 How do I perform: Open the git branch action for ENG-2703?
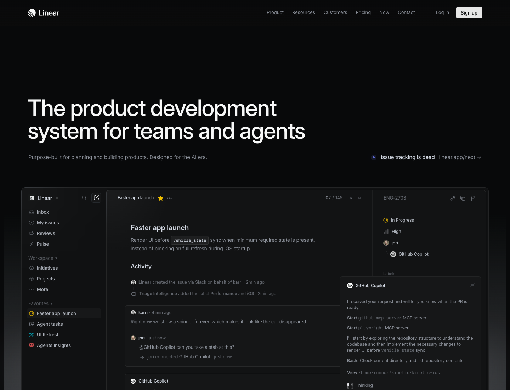(x=473, y=198)
